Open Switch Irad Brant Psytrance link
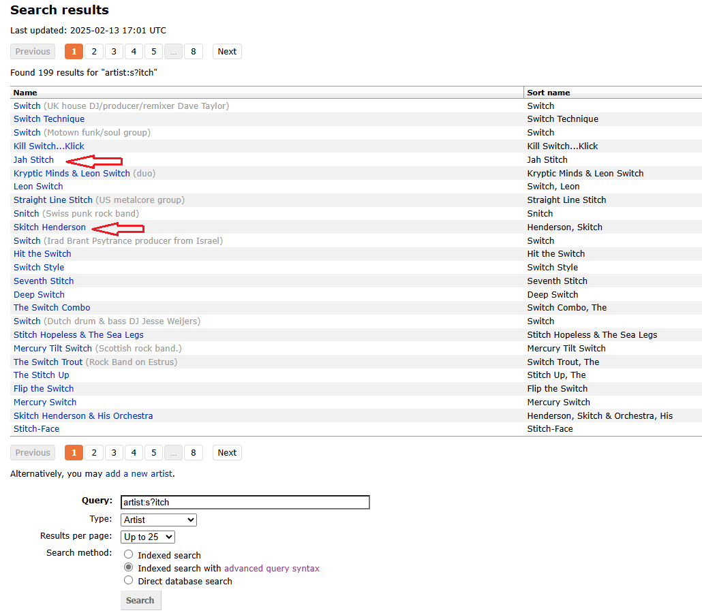Viewport: 702px width, 615px height. 27,240
